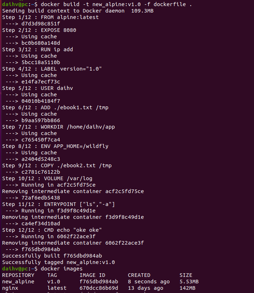Click the 'docker images' command text
The height and width of the screenshot is (293, 254).
[x=62, y=269]
